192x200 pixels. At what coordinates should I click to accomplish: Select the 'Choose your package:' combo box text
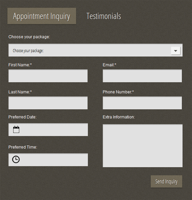(28, 51)
